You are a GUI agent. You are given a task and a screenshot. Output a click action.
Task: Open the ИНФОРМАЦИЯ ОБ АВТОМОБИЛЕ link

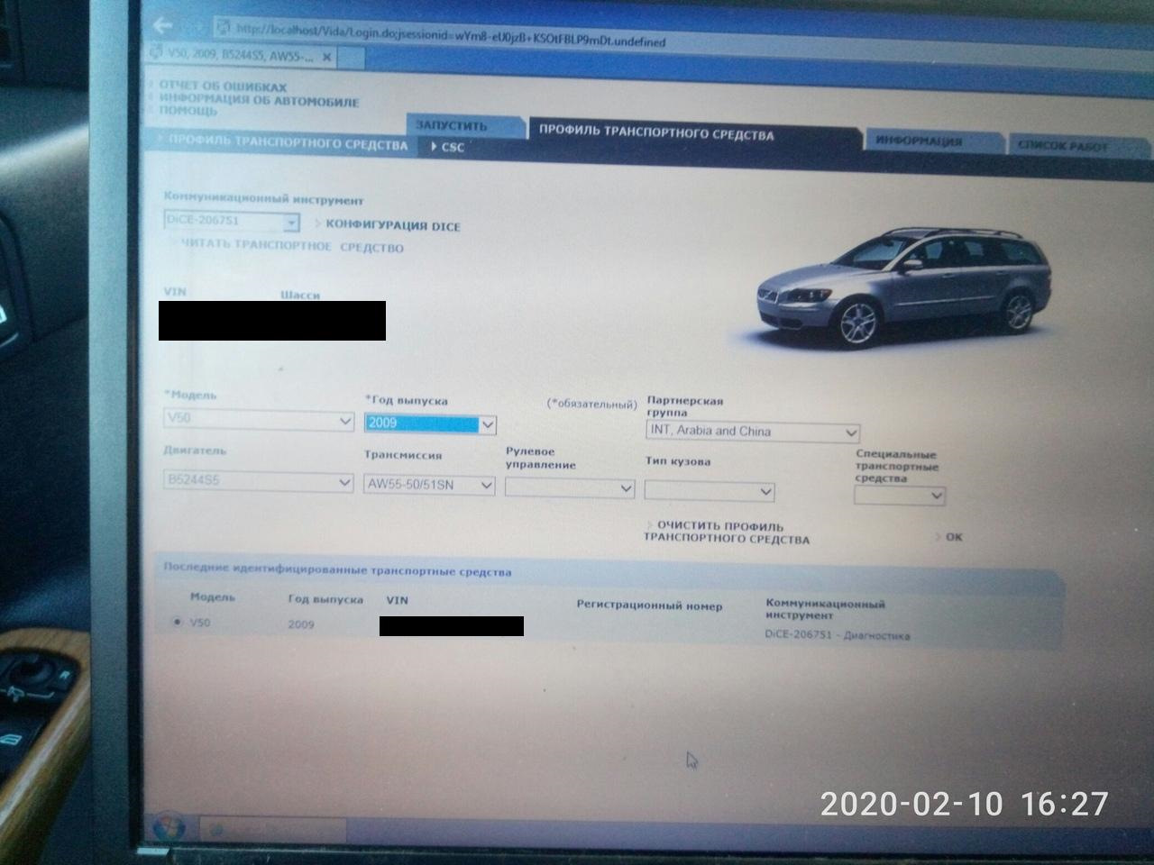[x=259, y=100]
